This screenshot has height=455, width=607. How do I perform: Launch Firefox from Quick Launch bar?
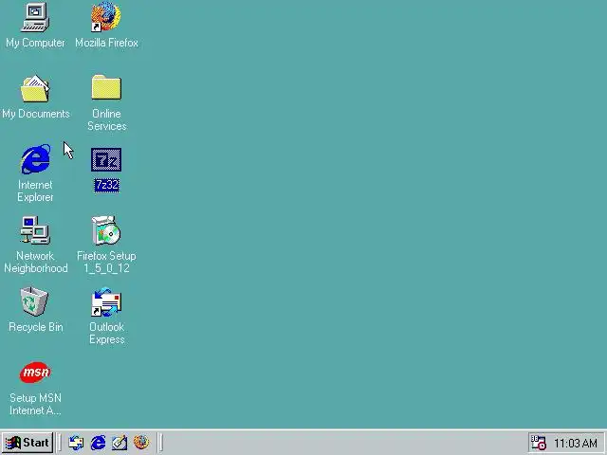tap(141, 443)
